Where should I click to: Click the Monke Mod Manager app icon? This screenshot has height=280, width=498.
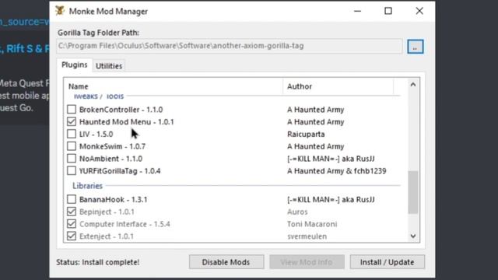click(x=60, y=11)
